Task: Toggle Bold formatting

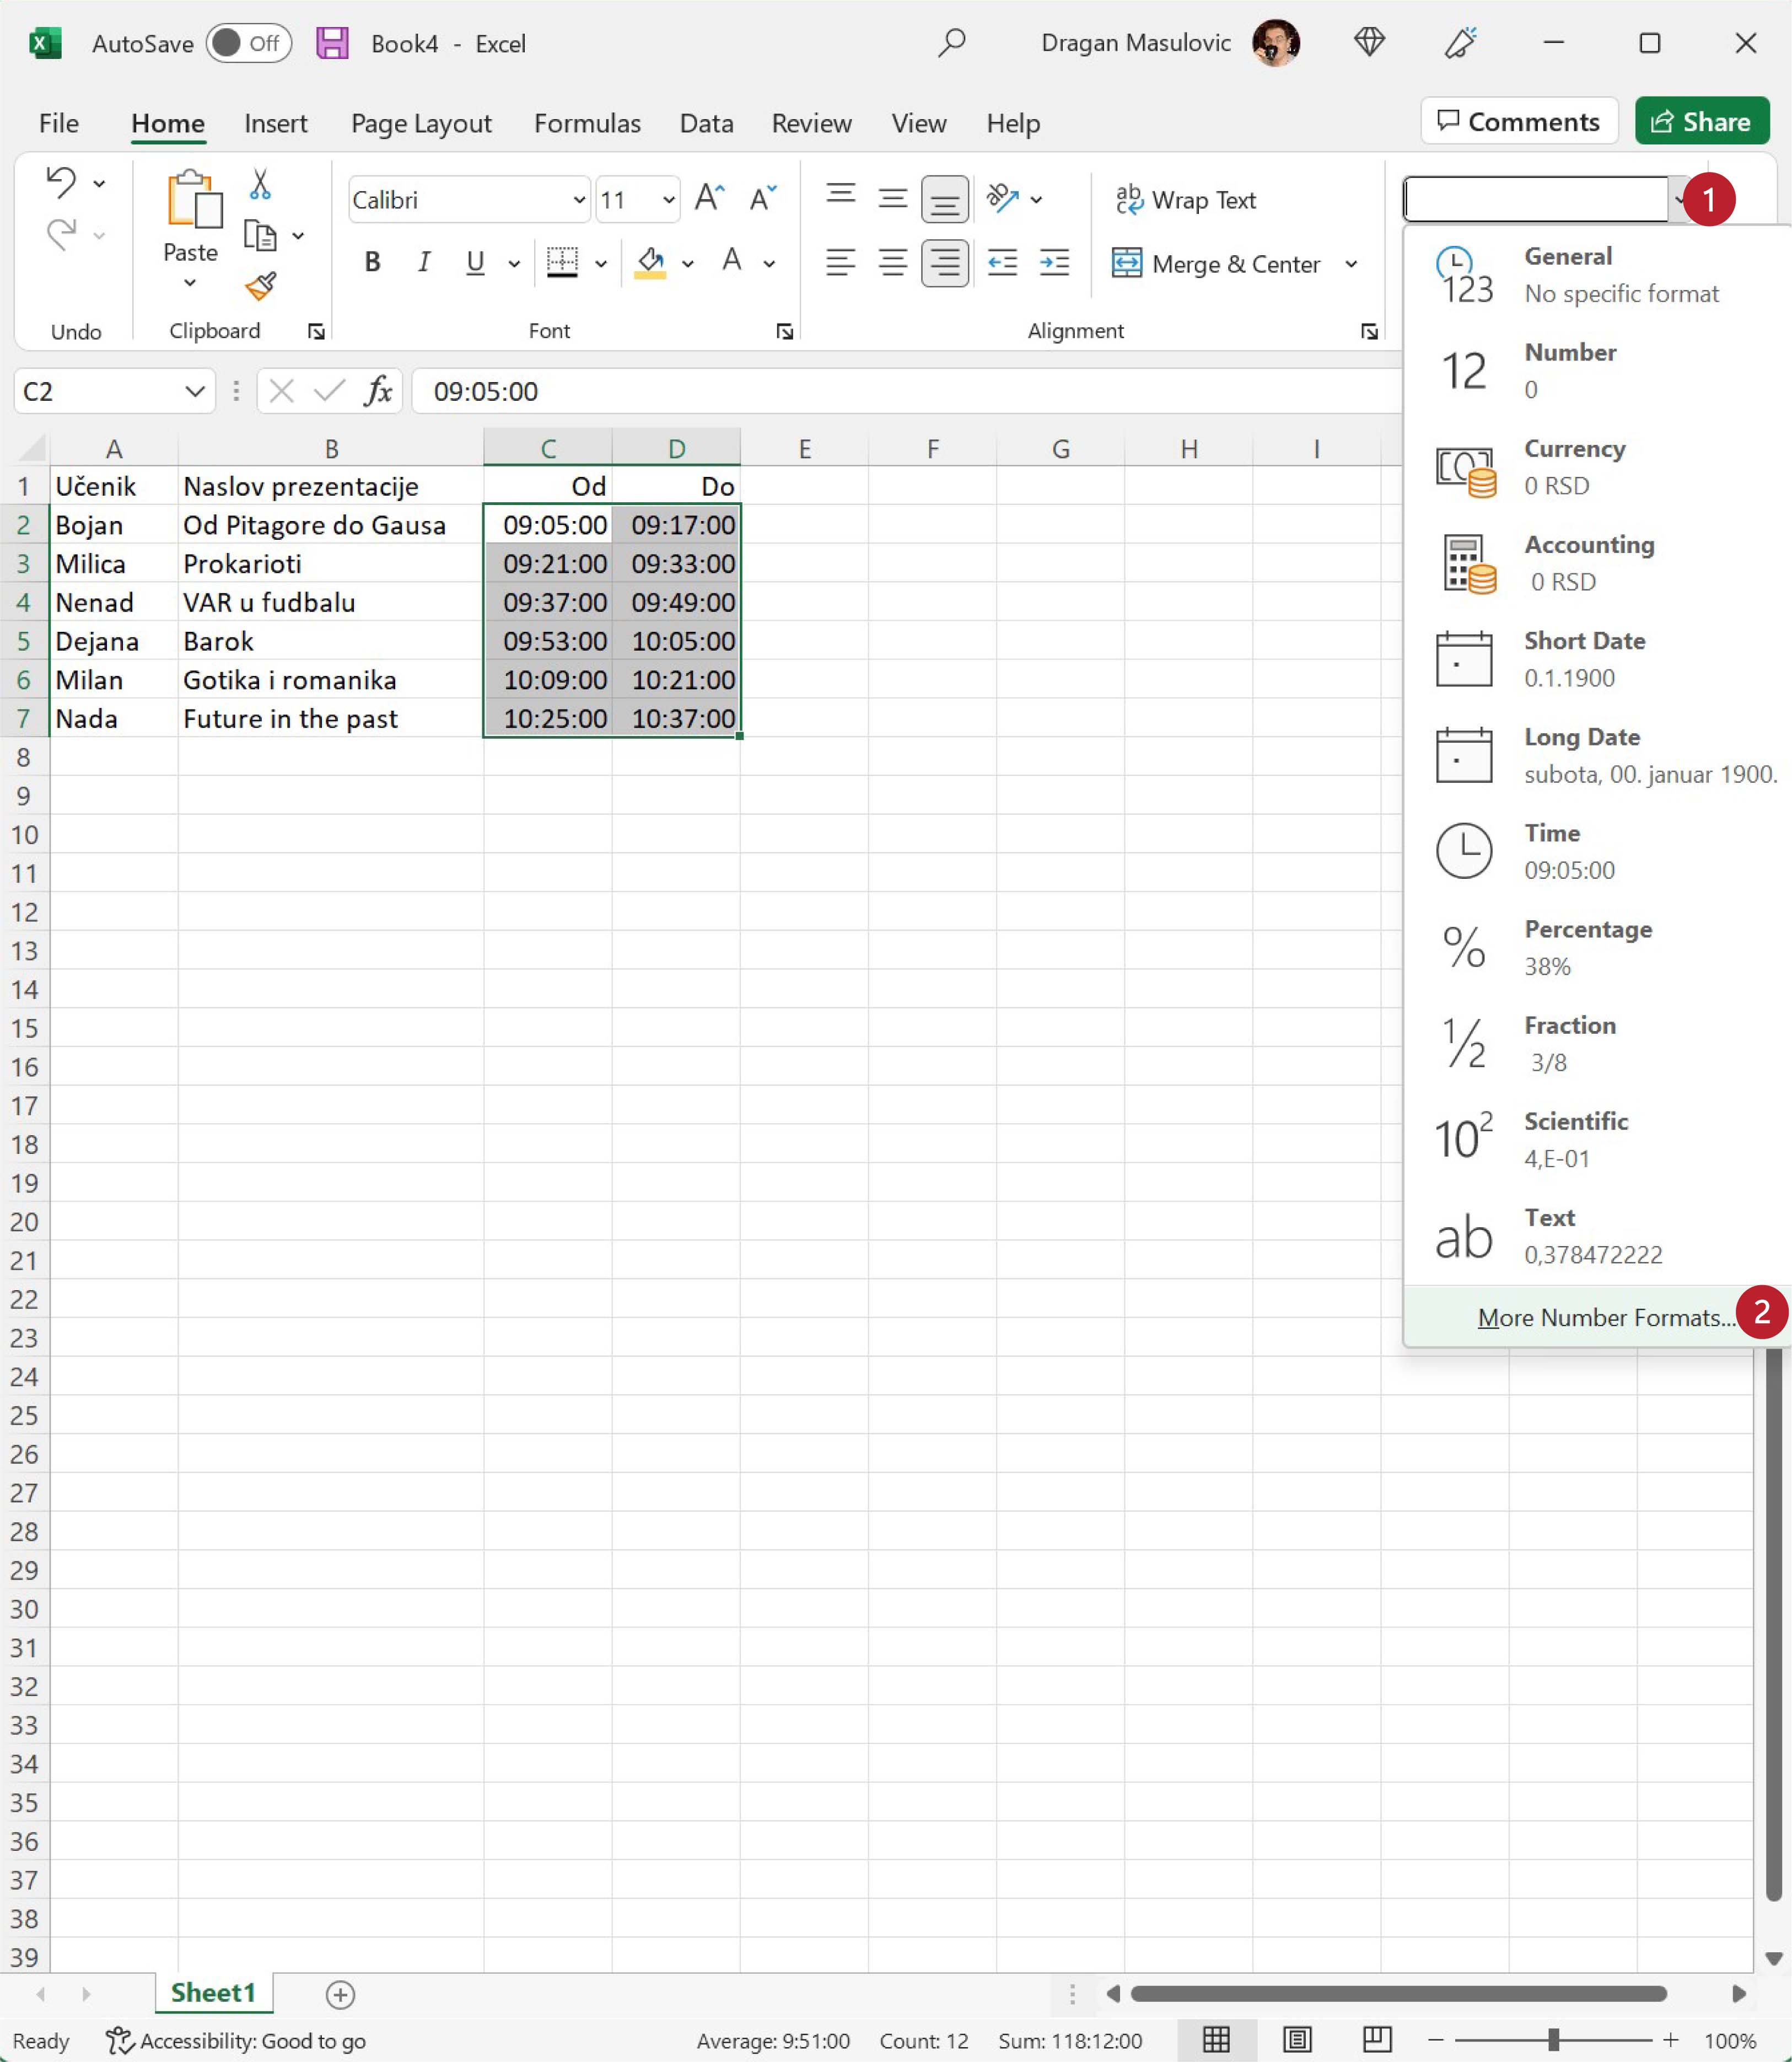Action: [372, 263]
